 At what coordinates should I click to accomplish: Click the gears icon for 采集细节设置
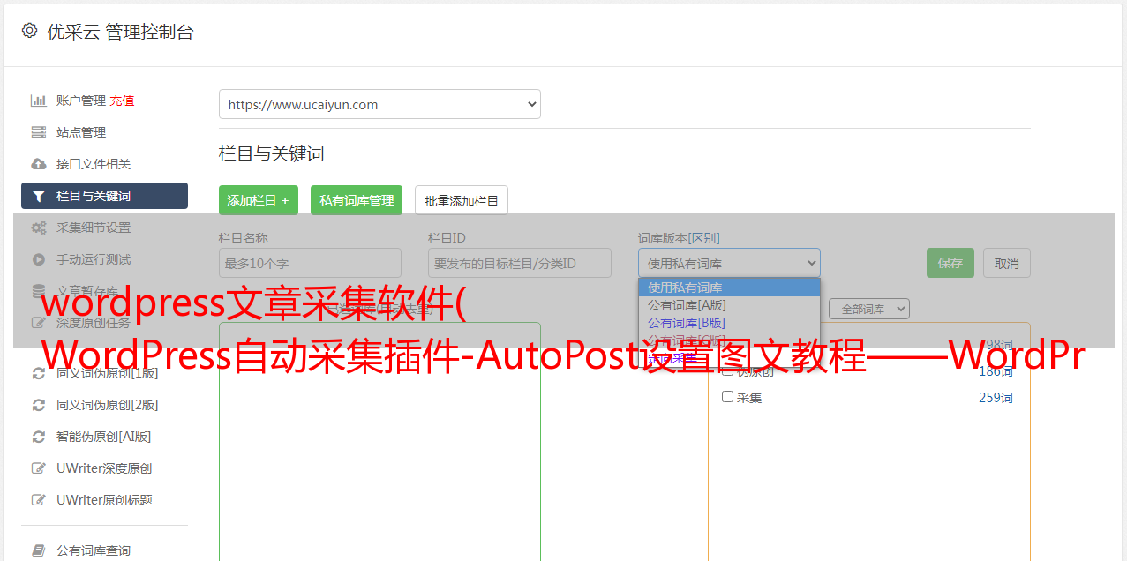tap(39, 228)
